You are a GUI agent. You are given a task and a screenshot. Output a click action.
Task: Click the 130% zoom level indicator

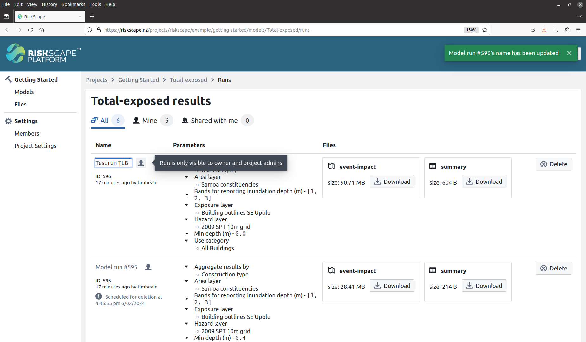point(471,30)
